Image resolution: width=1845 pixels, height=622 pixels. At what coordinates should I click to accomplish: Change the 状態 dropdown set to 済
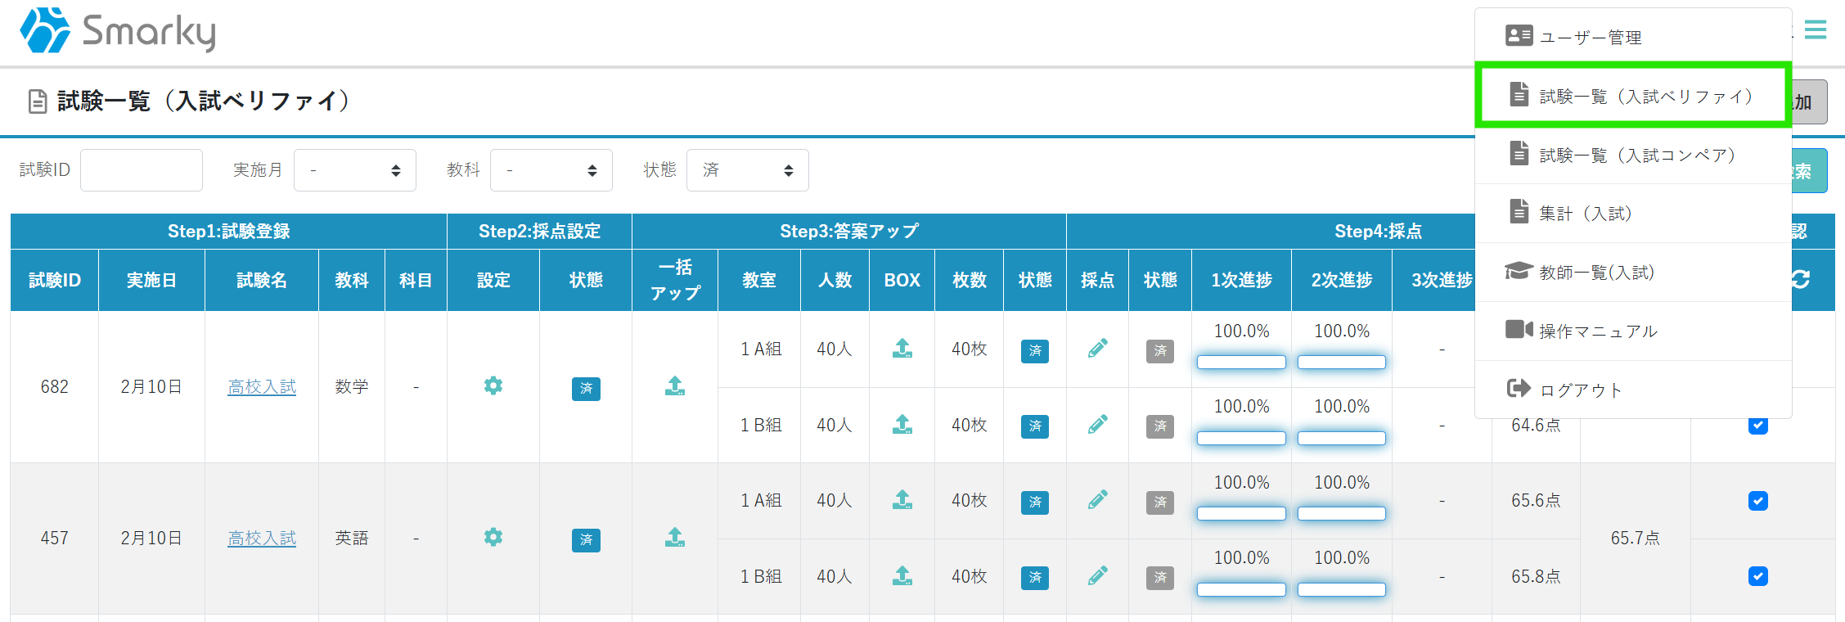pyautogui.click(x=747, y=170)
